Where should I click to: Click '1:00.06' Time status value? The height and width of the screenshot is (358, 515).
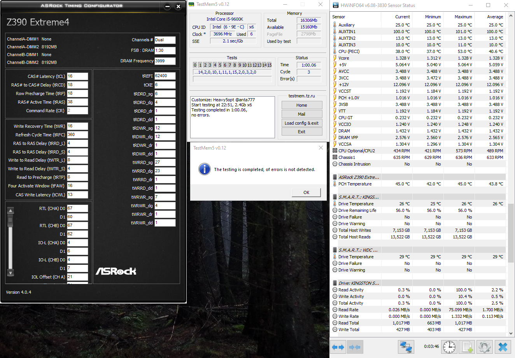pos(309,65)
